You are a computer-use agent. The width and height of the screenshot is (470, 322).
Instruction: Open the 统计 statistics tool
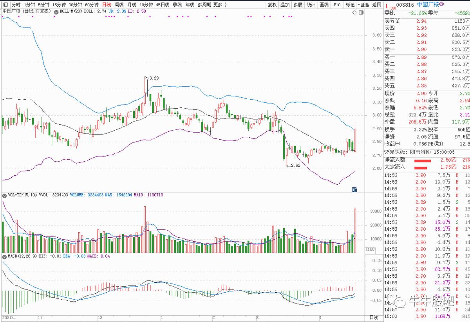tap(311, 5)
